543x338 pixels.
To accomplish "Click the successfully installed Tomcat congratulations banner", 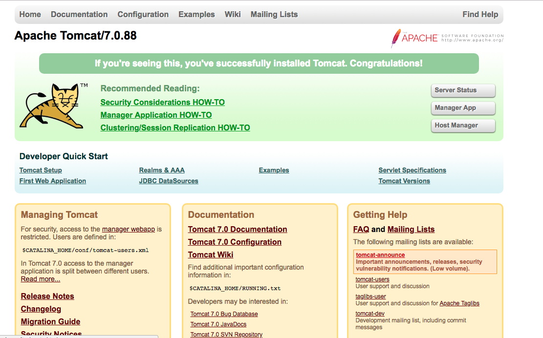I will pyautogui.click(x=259, y=63).
